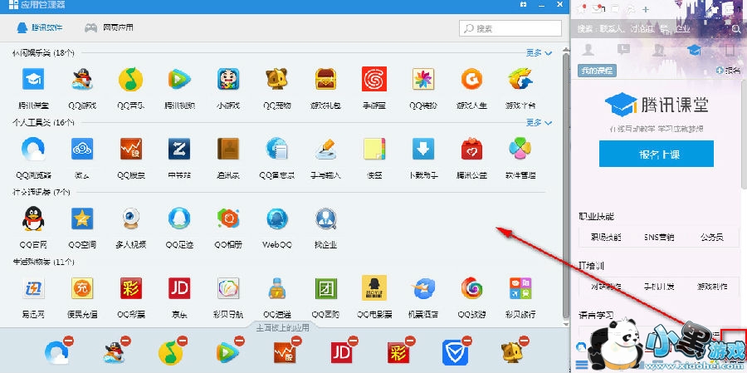
Task: Select the docked 彩 lottery icon
Action: point(398,353)
